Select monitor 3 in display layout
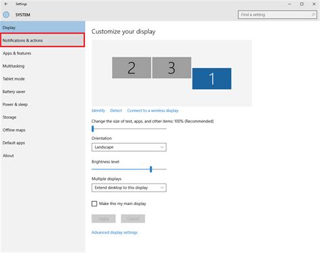This screenshot has width=320, height=253. pos(171,67)
